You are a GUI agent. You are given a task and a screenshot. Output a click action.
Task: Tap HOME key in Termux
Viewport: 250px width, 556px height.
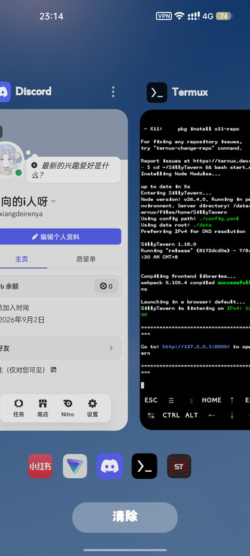(x=211, y=400)
